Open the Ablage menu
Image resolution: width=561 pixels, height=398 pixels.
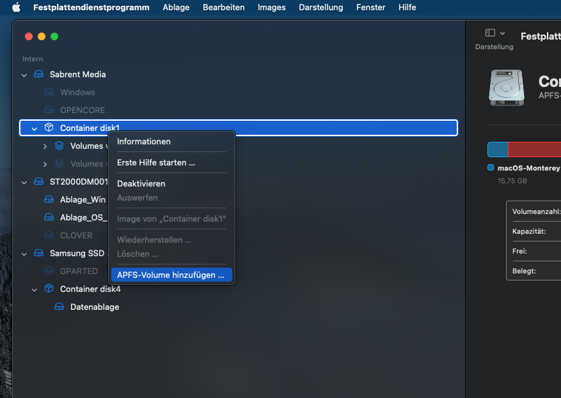(x=176, y=7)
